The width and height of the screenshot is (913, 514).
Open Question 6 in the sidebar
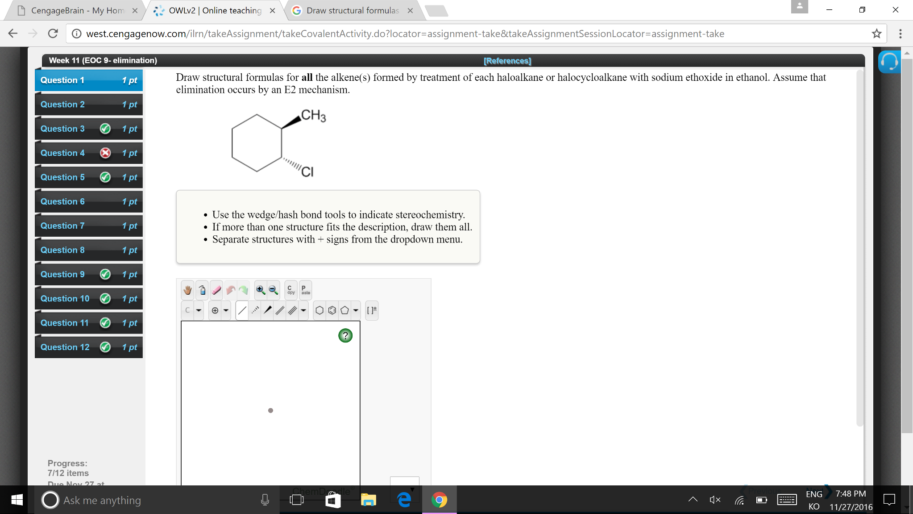point(62,201)
